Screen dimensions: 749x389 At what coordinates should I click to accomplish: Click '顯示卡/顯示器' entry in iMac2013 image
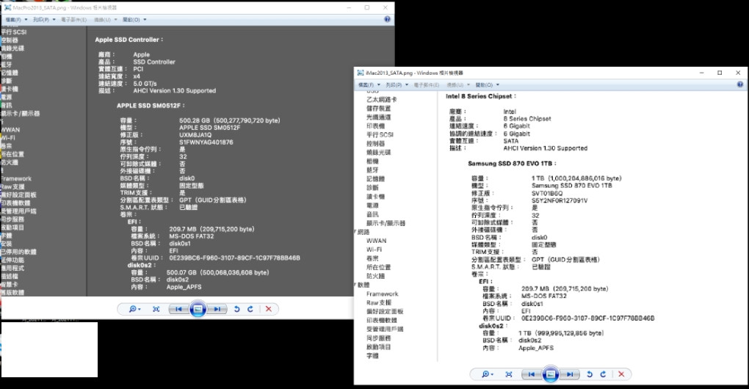pyautogui.click(x=386, y=223)
